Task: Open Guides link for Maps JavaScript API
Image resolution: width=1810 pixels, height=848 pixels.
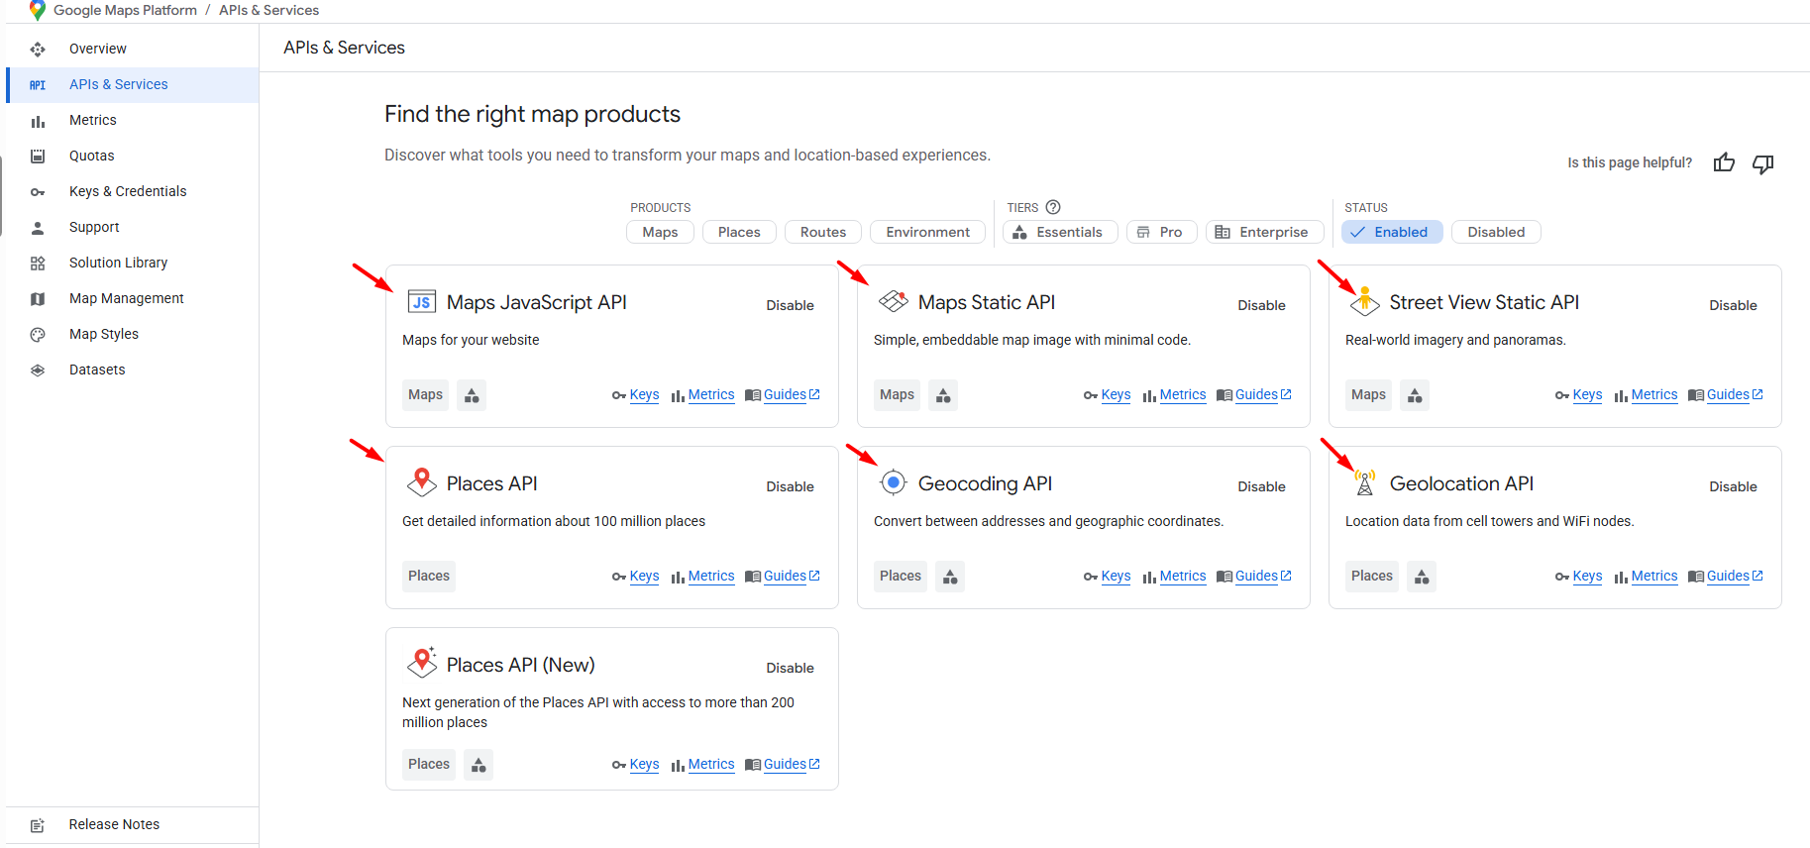Action: [785, 394]
